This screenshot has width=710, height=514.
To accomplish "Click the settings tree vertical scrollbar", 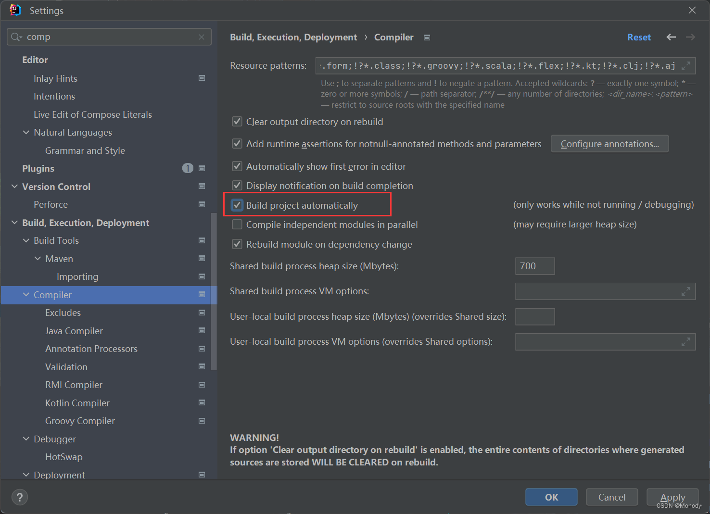I will [x=214, y=291].
